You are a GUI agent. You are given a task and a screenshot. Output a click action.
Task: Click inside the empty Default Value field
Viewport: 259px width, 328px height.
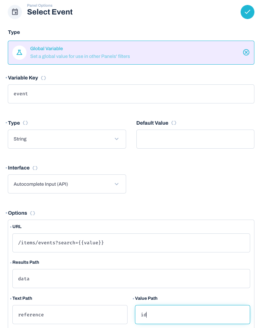click(195, 139)
